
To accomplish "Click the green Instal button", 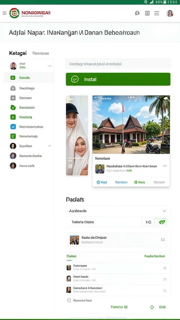I will [x=118, y=79].
